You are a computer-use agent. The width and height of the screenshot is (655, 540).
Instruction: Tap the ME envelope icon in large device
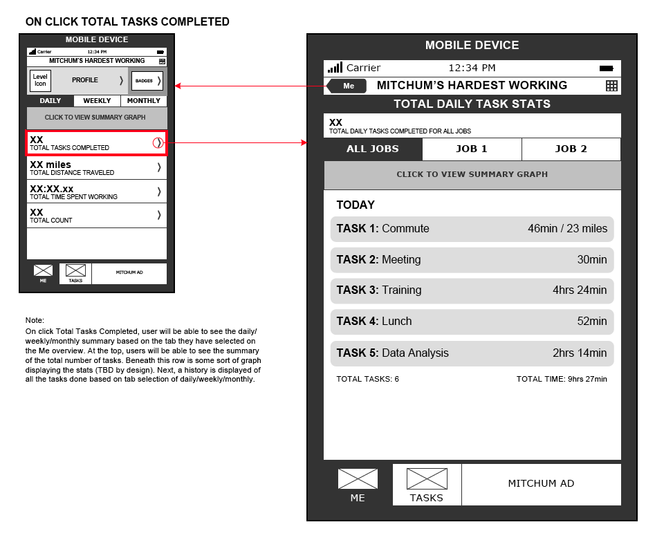358,478
